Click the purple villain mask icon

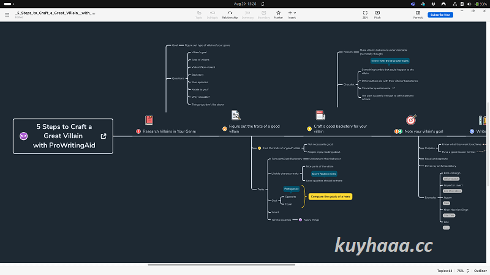pos(23,136)
